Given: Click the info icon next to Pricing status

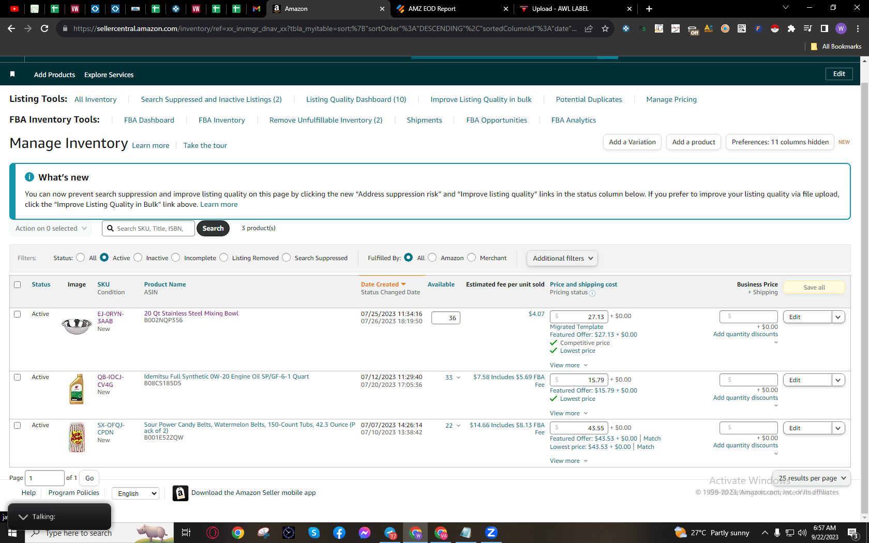Looking at the screenshot, I should tap(592, 293).
